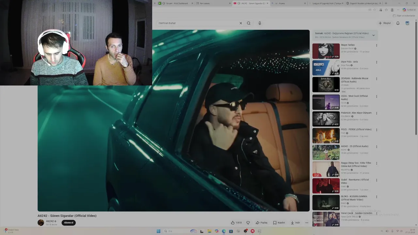Click the Oluştur create button

[385, 23]
